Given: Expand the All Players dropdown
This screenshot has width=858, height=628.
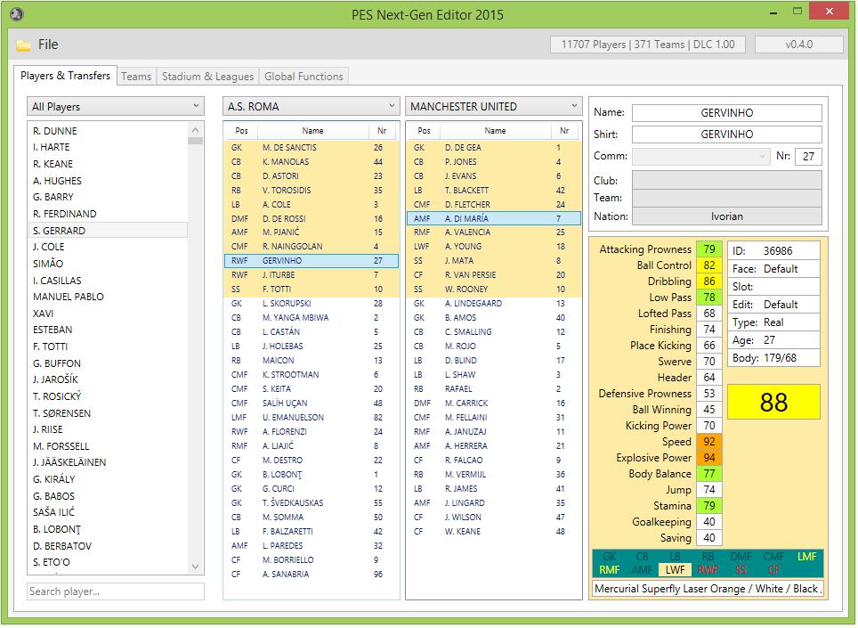Looking at the screenshot, I should click(x=116, y=106).
